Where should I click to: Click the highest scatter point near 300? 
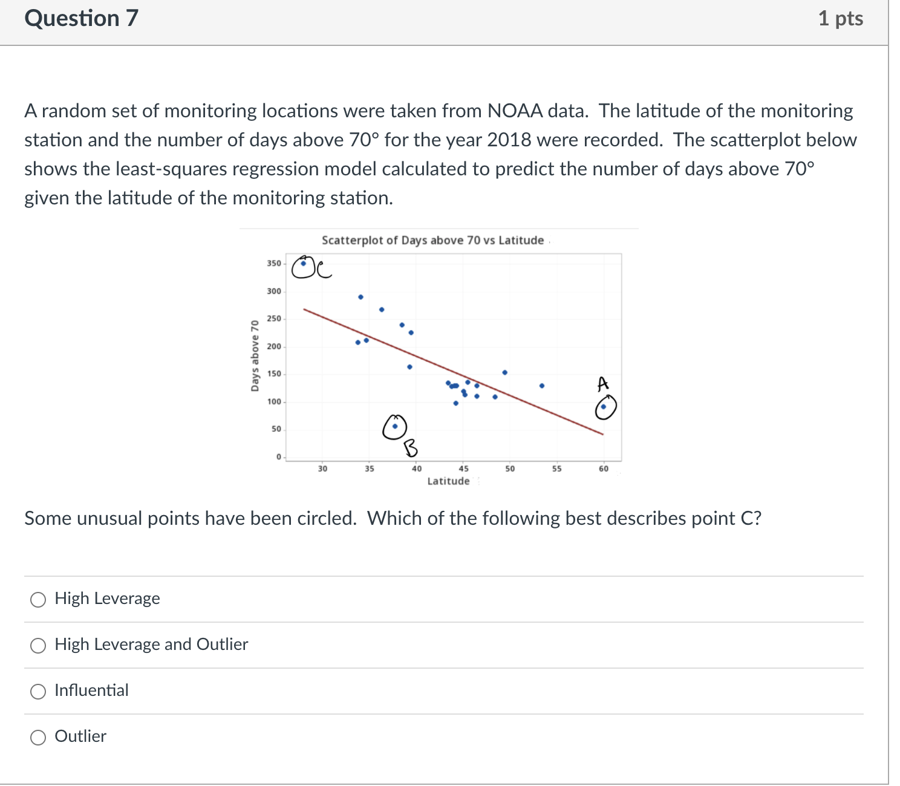360,297
